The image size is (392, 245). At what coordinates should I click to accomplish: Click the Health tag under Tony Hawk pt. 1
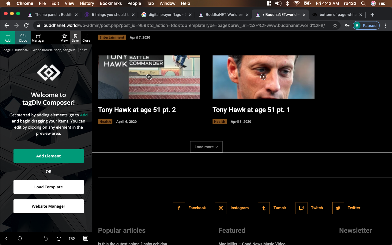(x=220, y=122)
